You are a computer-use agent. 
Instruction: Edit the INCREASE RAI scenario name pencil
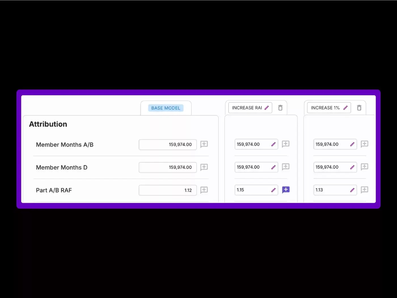click(x=267, y=108)
